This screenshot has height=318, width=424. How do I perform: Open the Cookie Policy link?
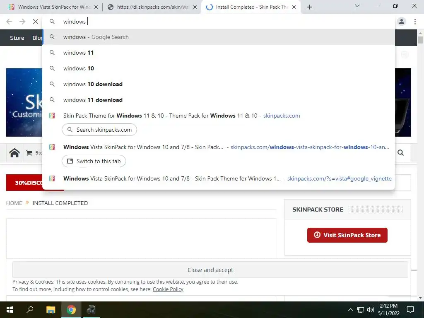pos(168,289)
